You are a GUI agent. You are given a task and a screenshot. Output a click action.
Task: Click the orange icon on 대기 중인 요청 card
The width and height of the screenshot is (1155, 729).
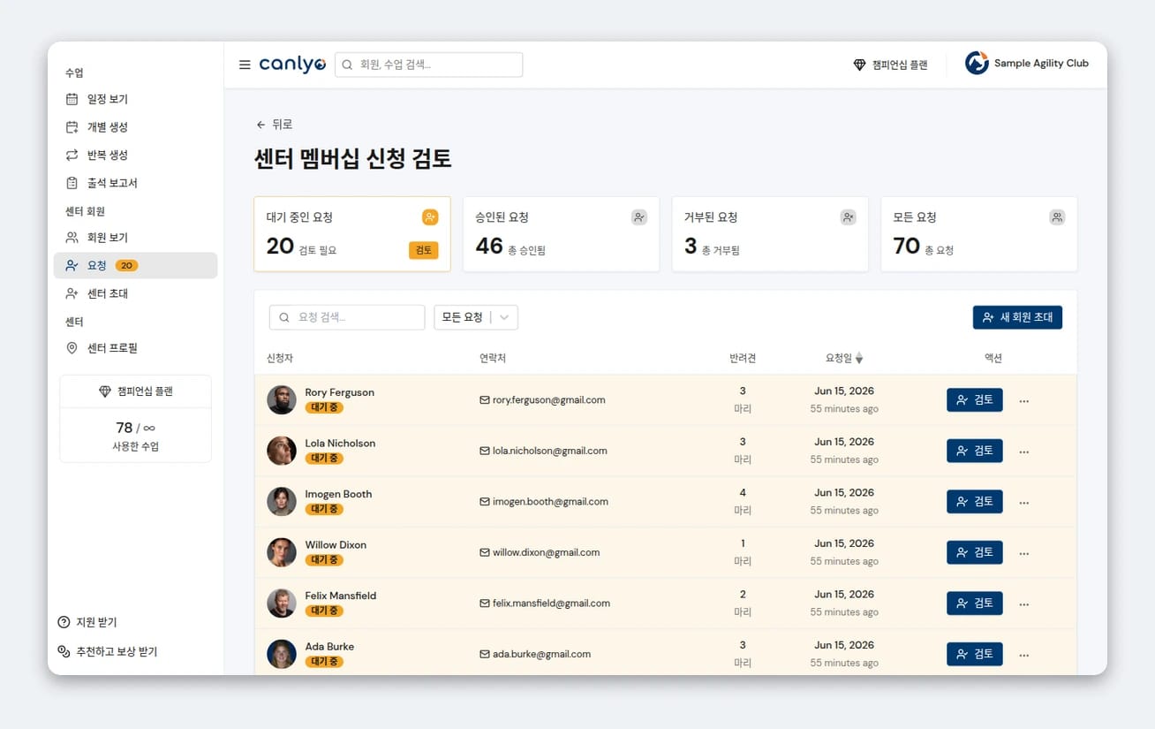(x=430, y=216)
